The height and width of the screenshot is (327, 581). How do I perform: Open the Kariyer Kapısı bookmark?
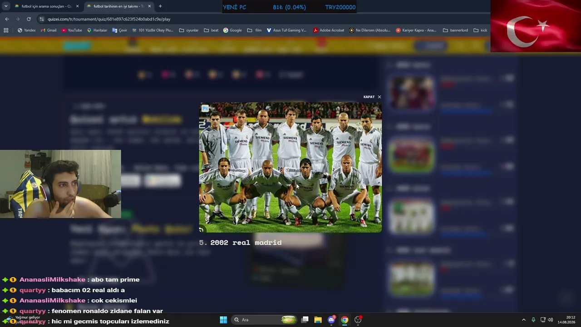(416, 30)
